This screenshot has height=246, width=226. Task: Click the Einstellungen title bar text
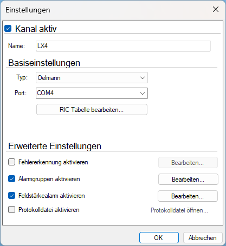[28, 10]
